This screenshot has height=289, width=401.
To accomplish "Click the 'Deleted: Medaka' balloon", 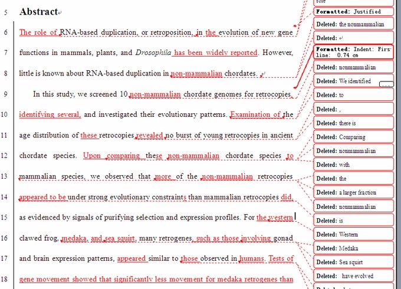I will tap(354, 248).
